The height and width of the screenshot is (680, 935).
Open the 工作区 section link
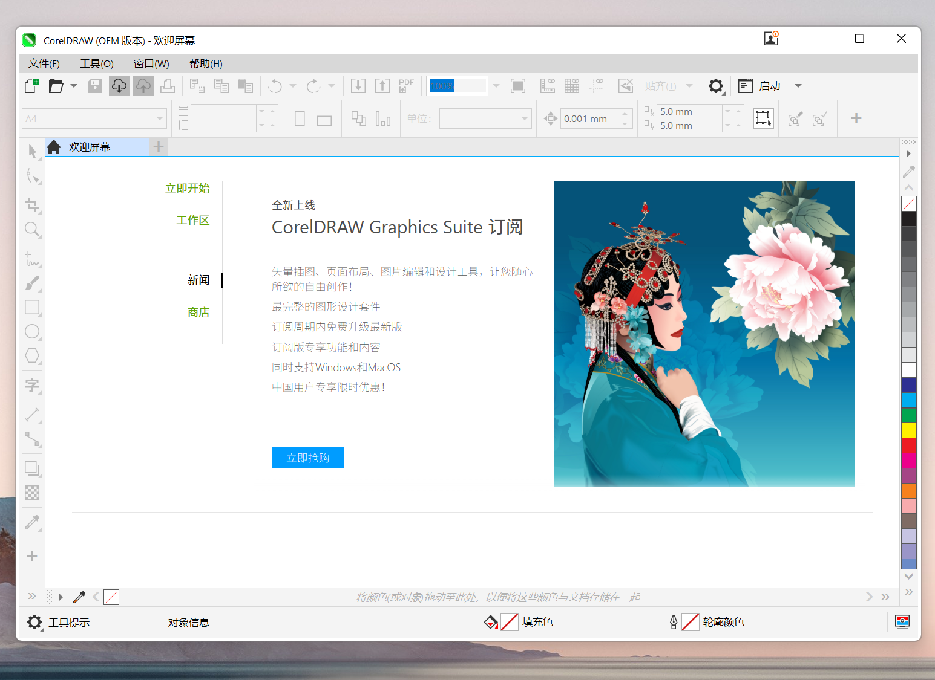point(193,220)
